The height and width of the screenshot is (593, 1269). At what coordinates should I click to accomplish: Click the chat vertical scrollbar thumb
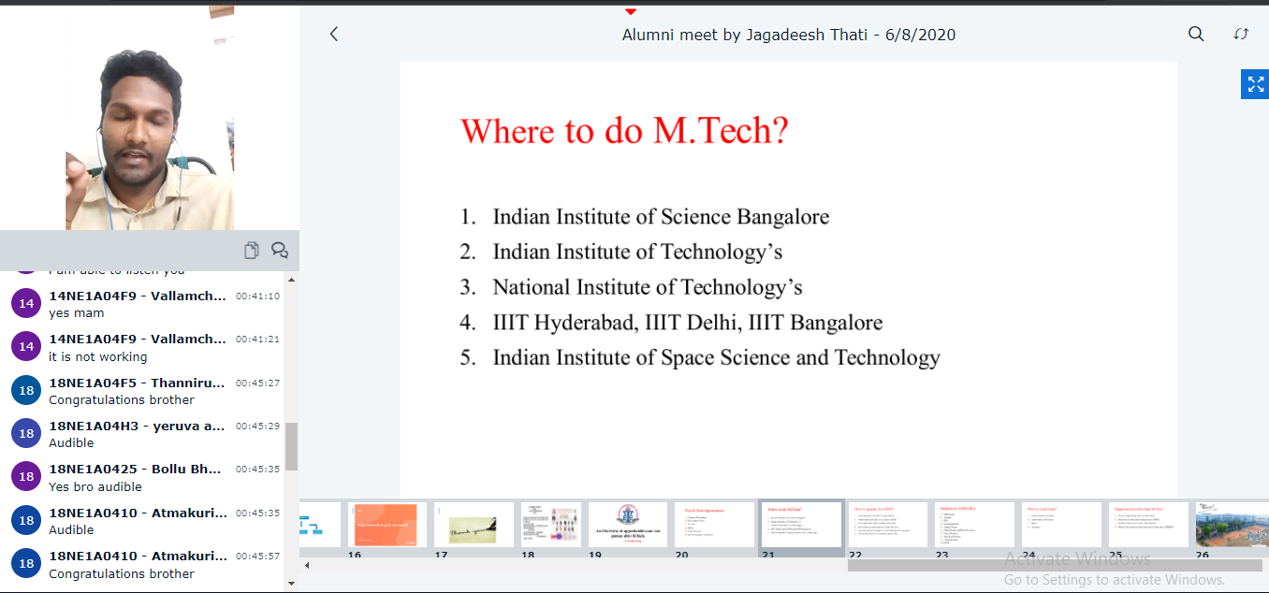(x=291, y=446)
